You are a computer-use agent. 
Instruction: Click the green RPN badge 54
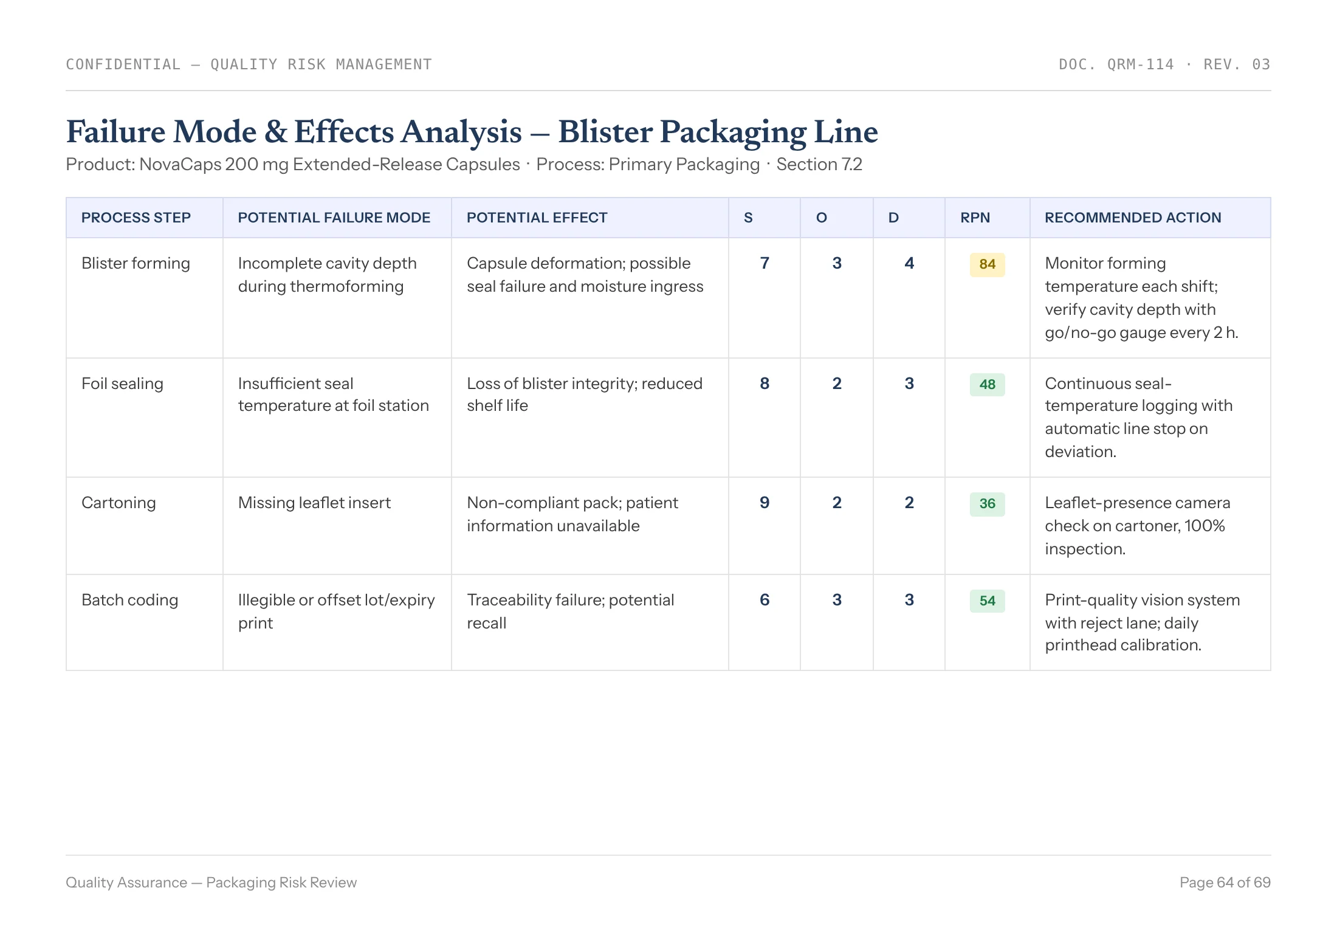pyautogui.click(x=988, y=601)
